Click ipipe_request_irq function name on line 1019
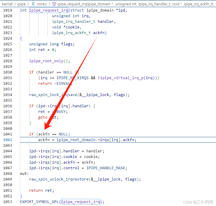The height and width of the screenshot is (206, 216). 48,10
